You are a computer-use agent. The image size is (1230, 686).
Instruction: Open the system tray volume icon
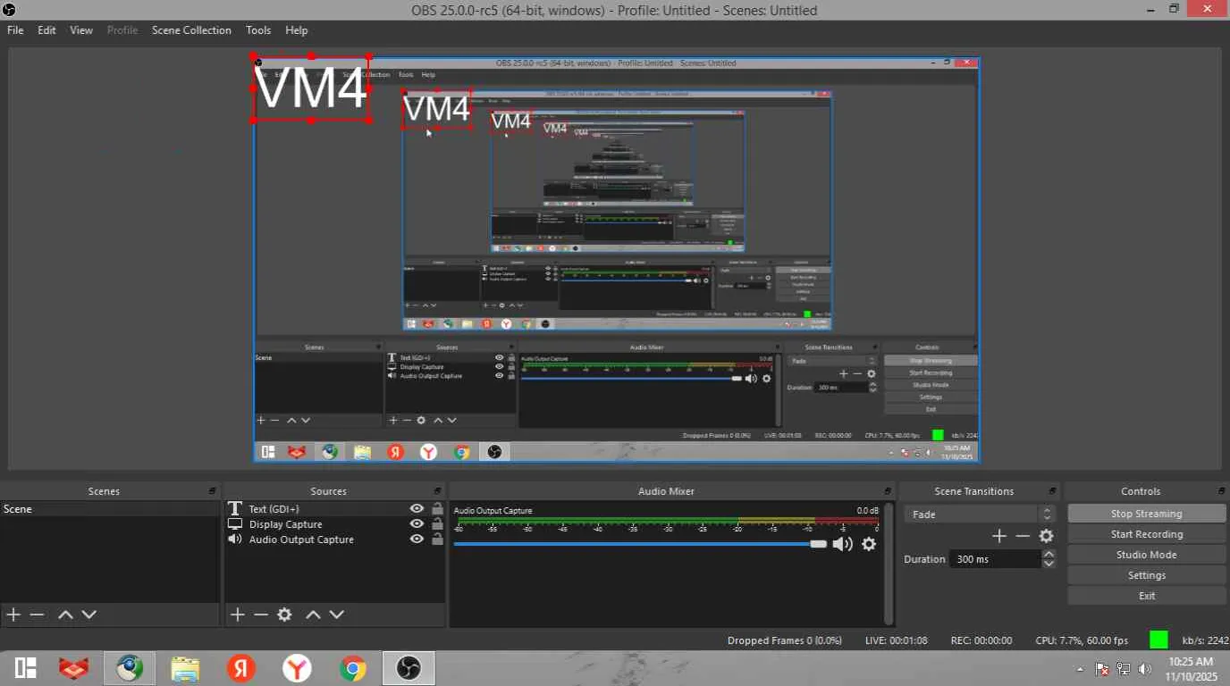1145,669
